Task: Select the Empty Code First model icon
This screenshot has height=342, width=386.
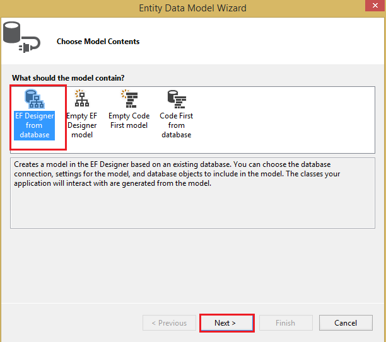Action: tap(128, 98)
